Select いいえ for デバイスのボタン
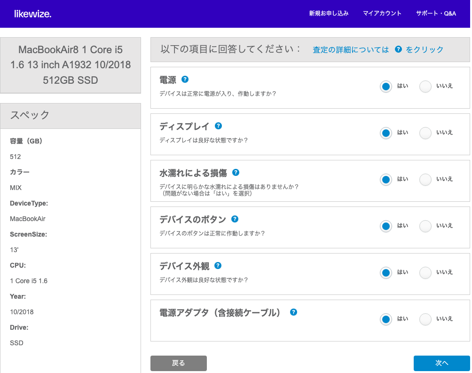 (425, 226)
